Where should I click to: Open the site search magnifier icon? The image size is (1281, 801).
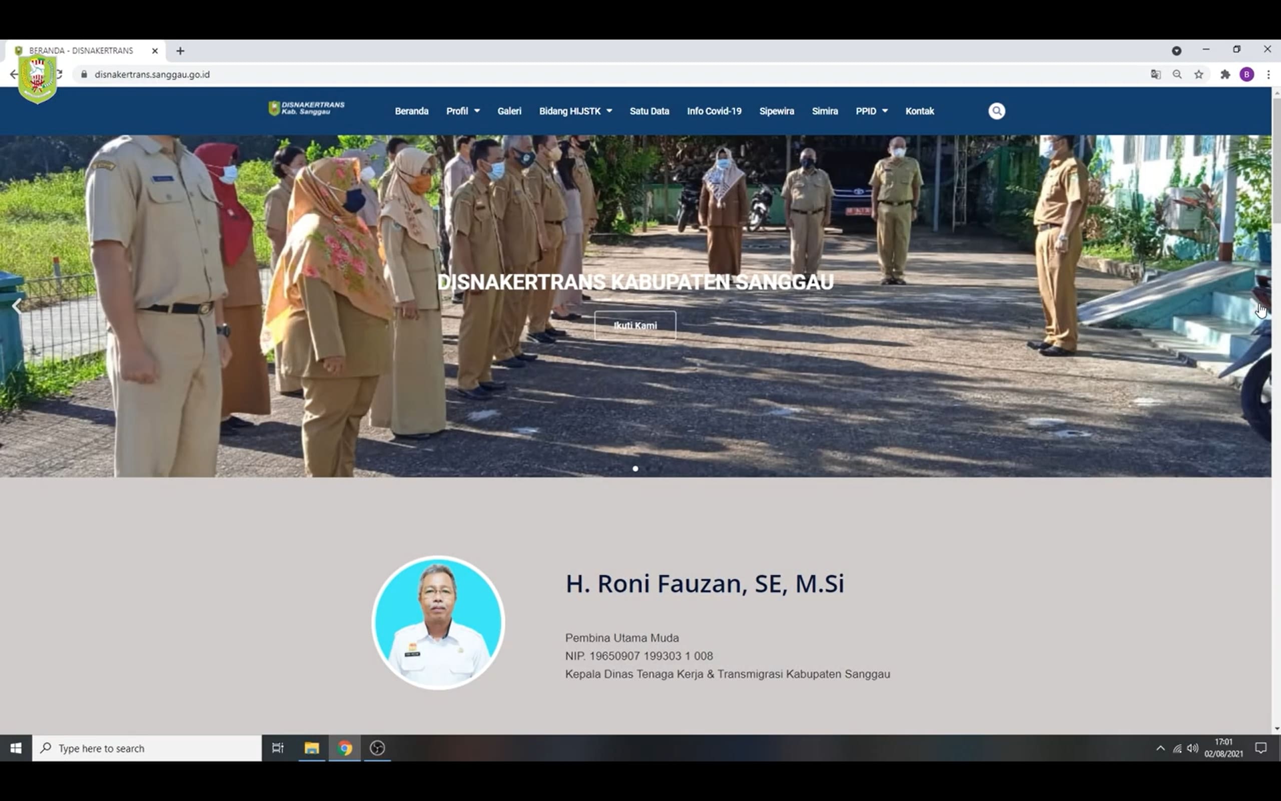(x=996, y=111)
